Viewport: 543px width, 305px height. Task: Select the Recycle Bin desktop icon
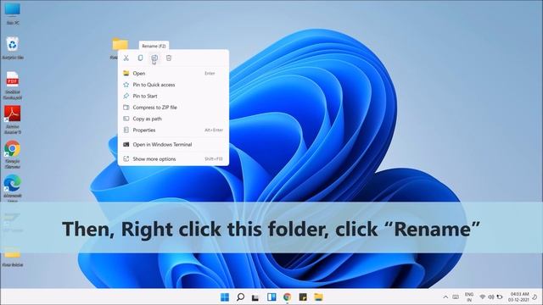coord(13,47)
